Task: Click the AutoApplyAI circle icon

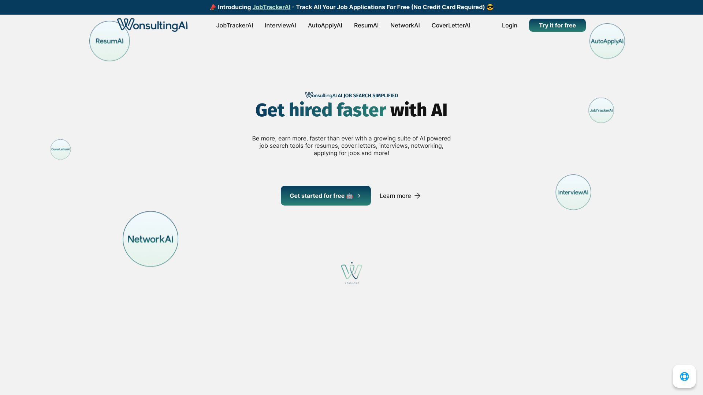Action: 607,41
